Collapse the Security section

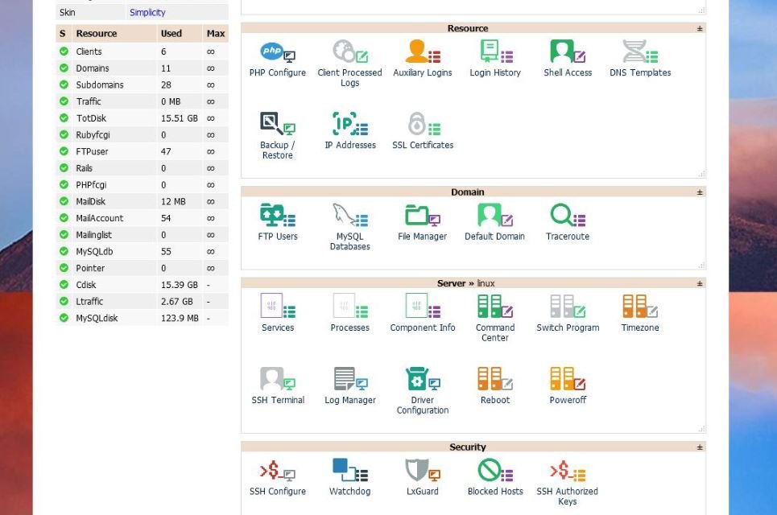point(699,446)
